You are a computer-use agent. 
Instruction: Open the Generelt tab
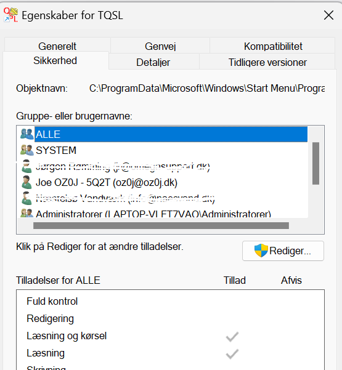click(x=57, y=46)
